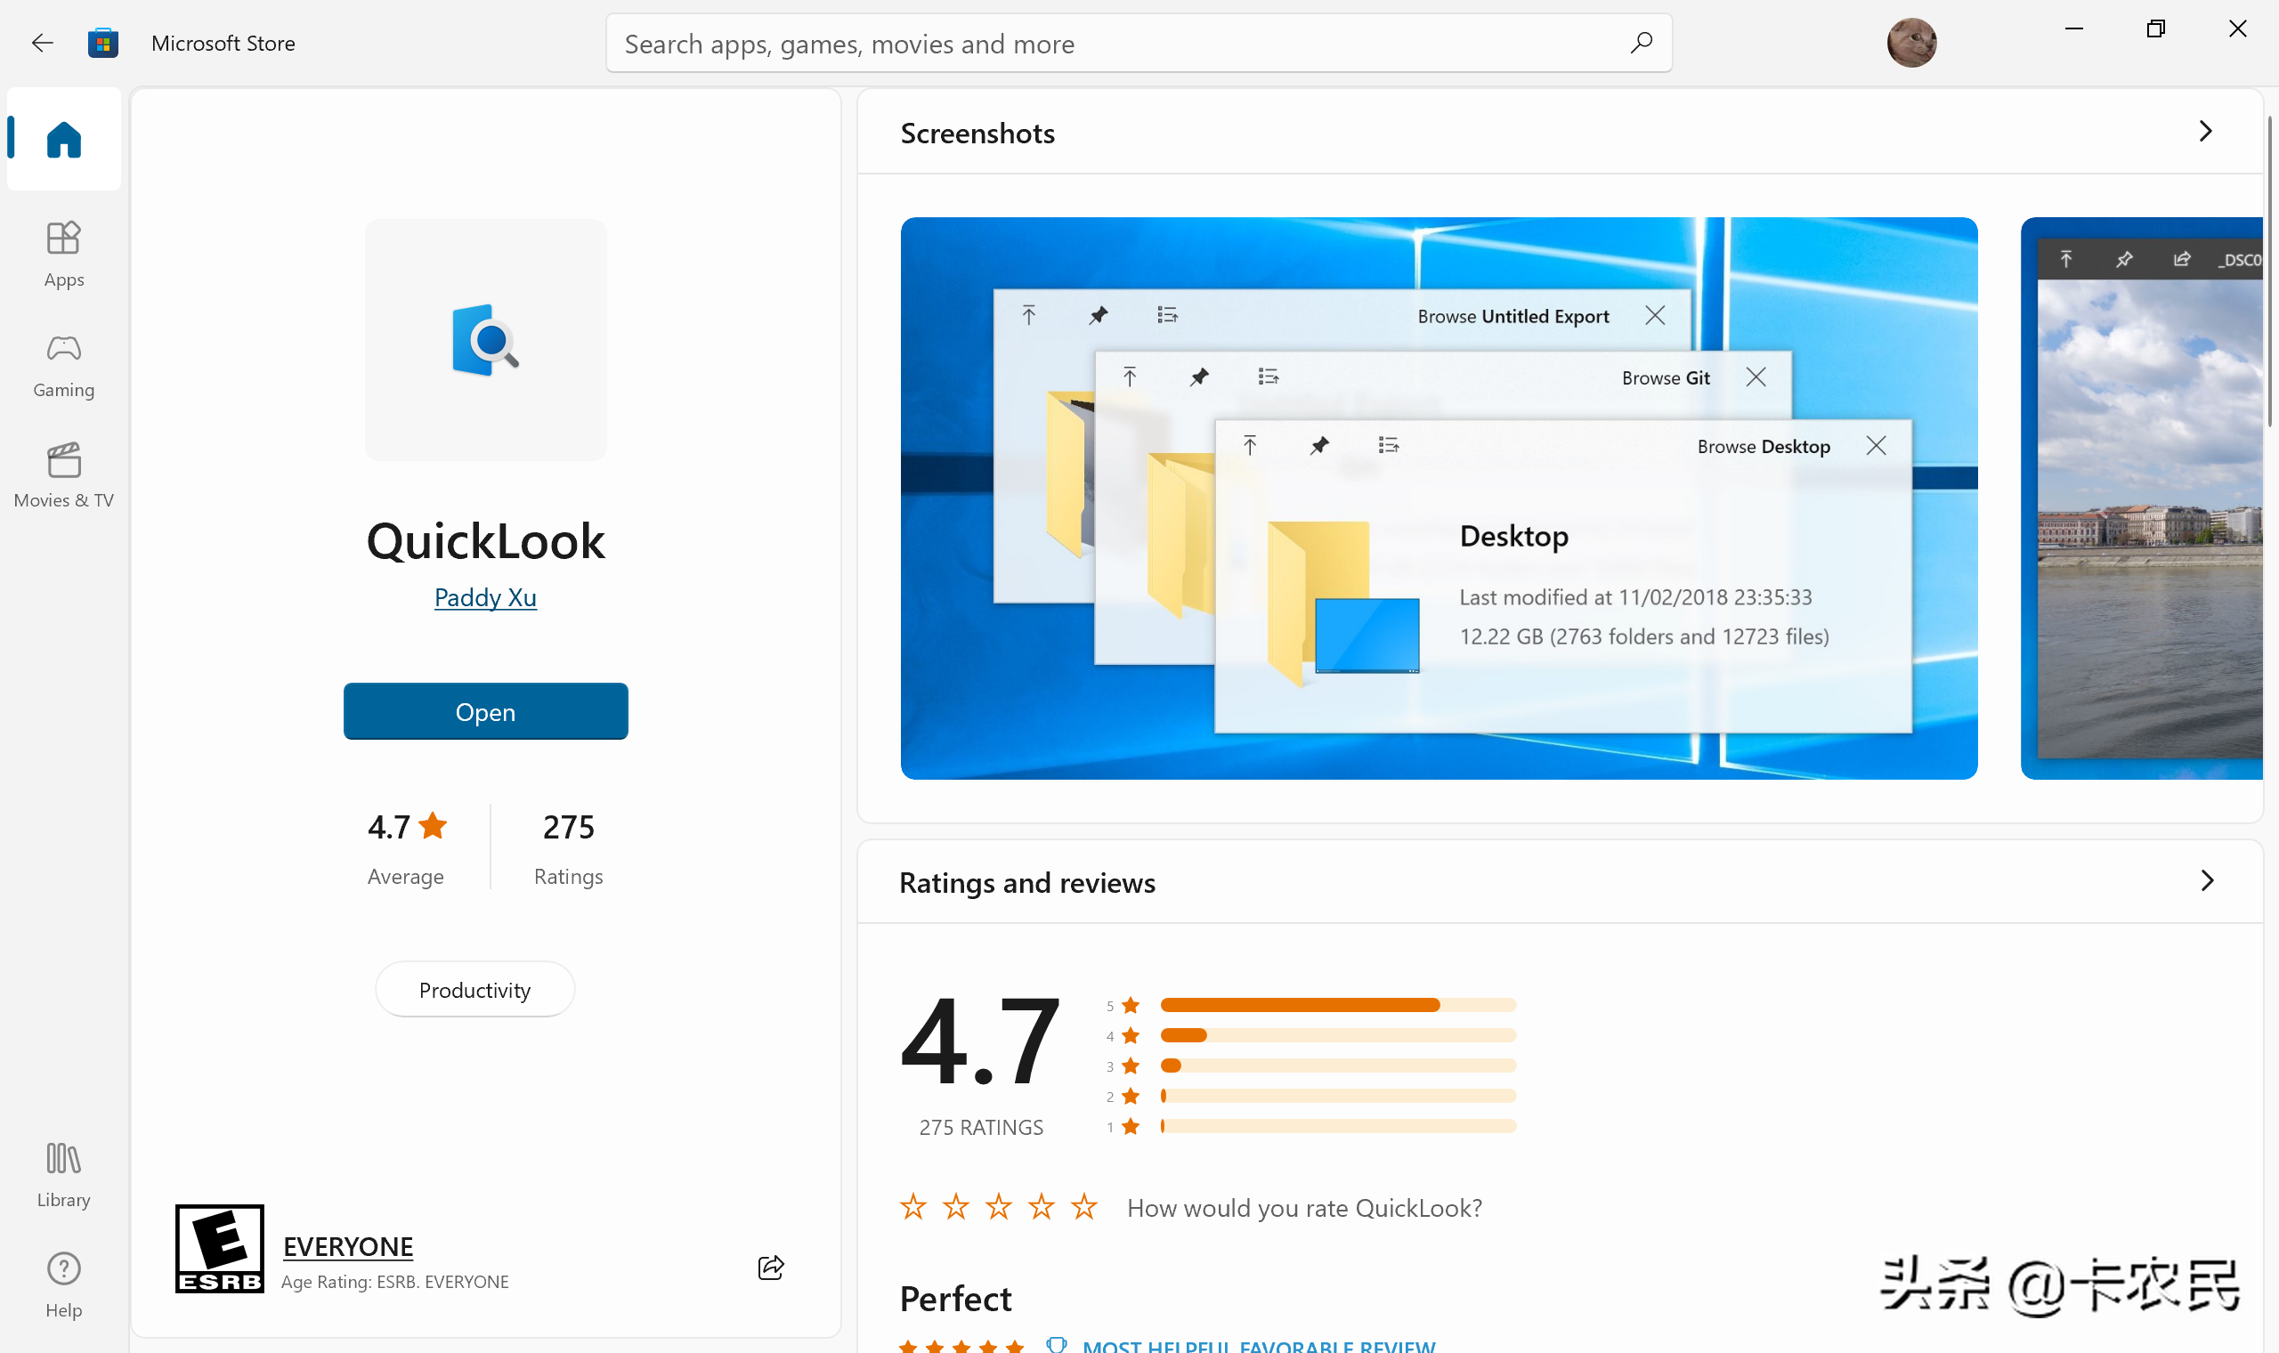2279x1353 pixels.
Task: Click the share icon for QuickLook
Action: pyautogui.click(x=773, y=1266)
